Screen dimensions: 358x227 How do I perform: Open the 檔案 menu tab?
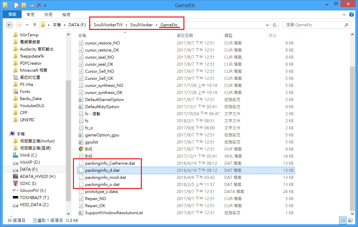coord(12,14)
